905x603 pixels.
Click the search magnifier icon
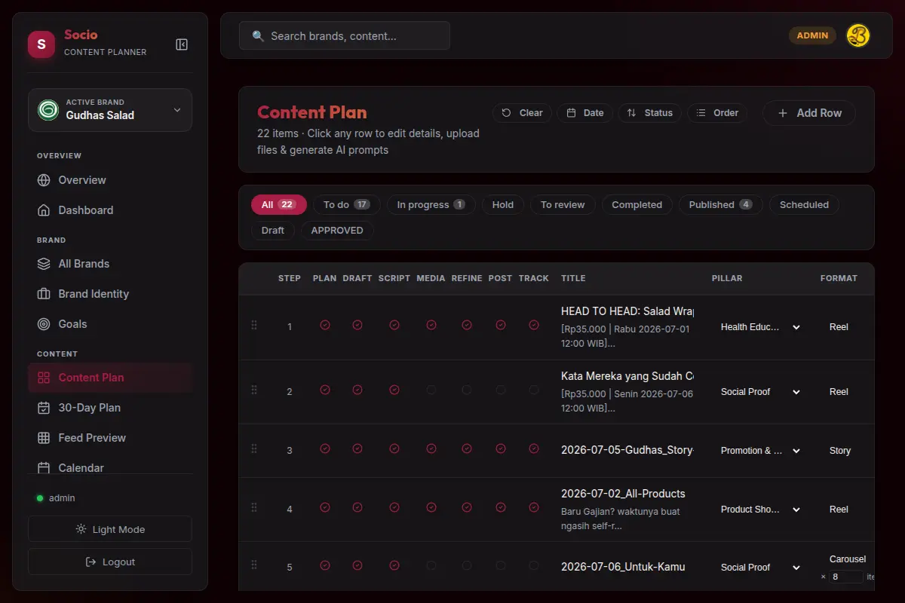258,36
